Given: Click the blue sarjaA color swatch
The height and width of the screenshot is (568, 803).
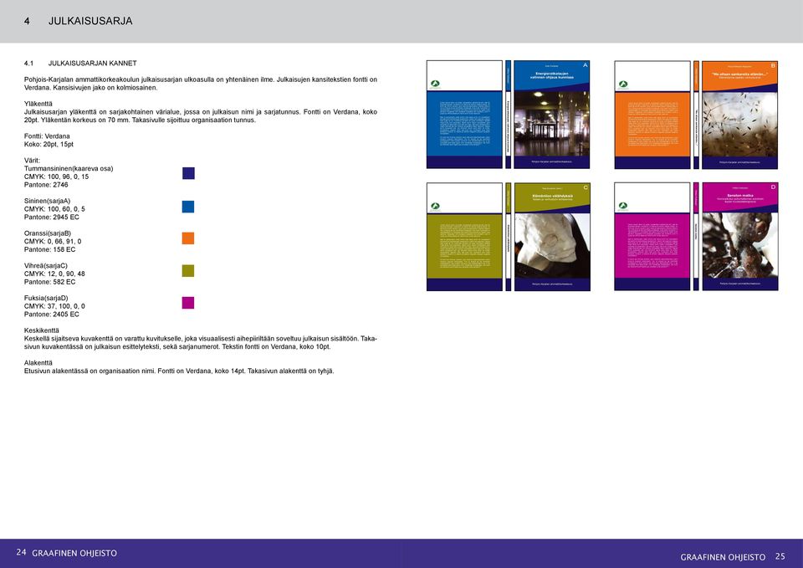Looking at the screenshot, I should tap(188, 207).
